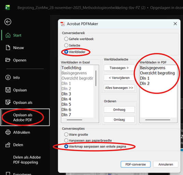
Task: Click the Nieuw blank page icon
Action: [8, 48]
